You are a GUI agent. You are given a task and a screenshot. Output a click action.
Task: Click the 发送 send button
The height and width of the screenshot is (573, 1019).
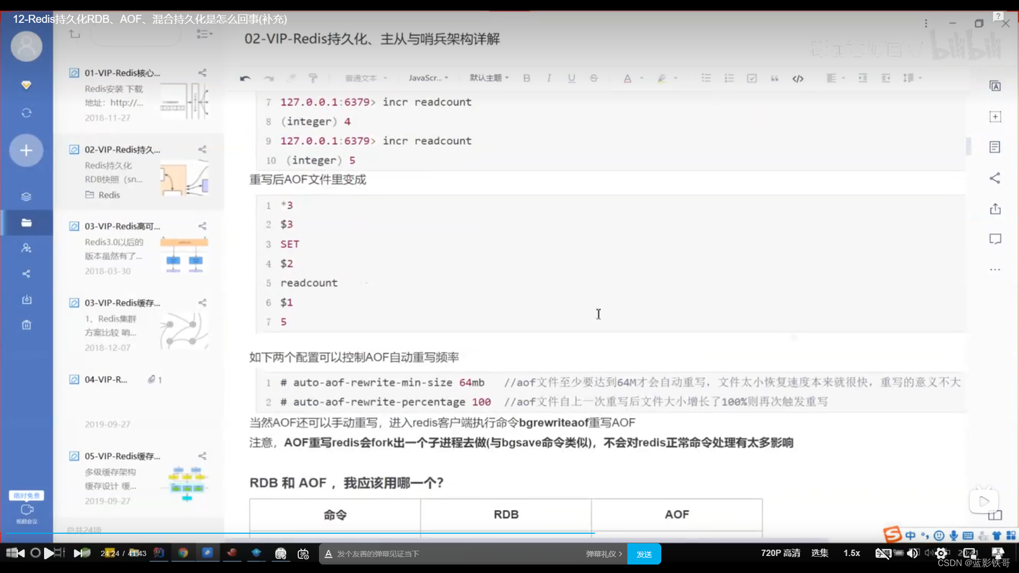644,554
